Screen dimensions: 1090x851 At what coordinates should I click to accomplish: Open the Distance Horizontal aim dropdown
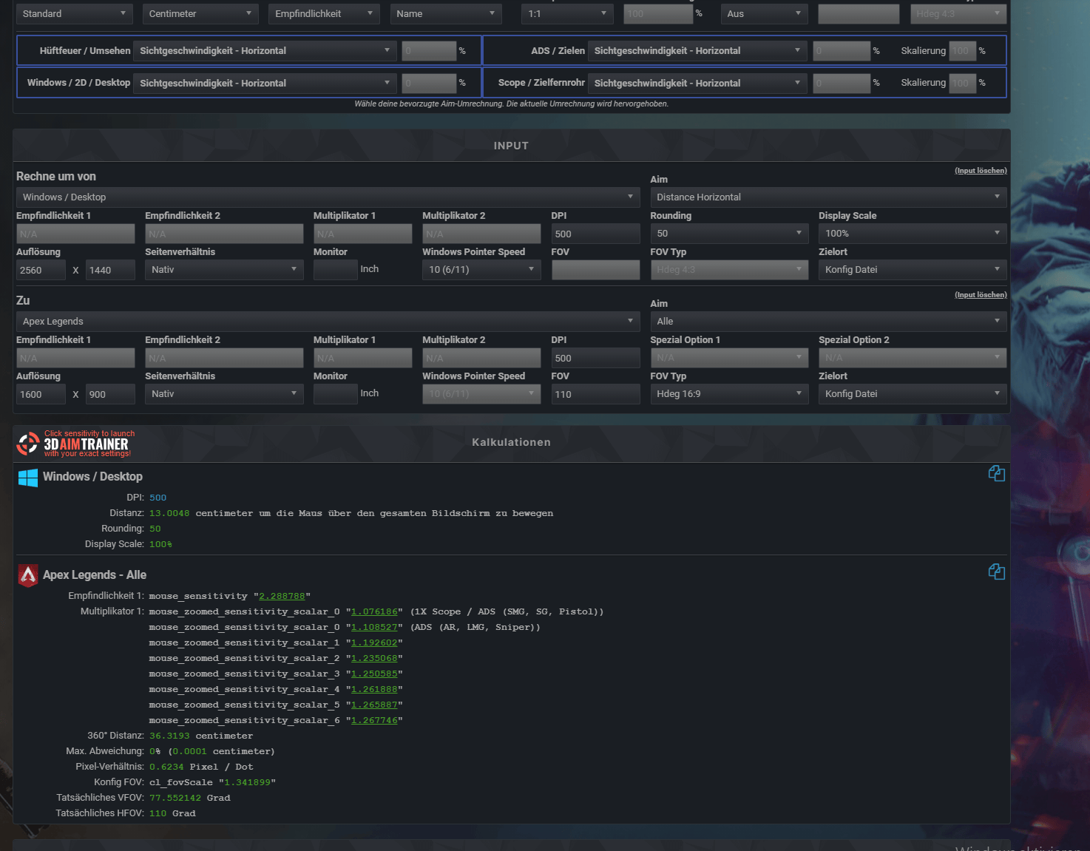coord(828,197)
